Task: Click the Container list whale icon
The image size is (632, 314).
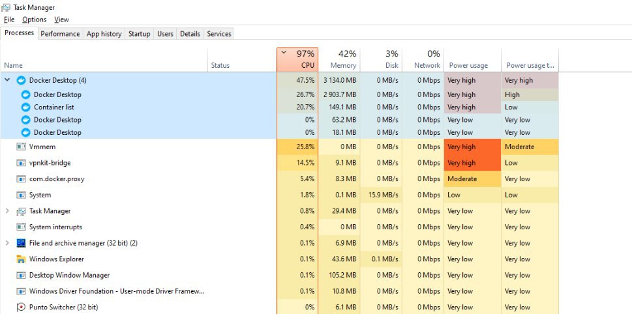Action: point(26,107)
